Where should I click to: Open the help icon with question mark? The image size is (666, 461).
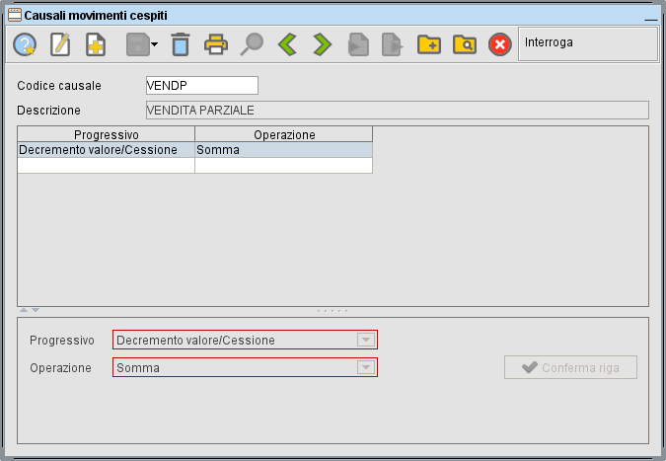(25, 44)
